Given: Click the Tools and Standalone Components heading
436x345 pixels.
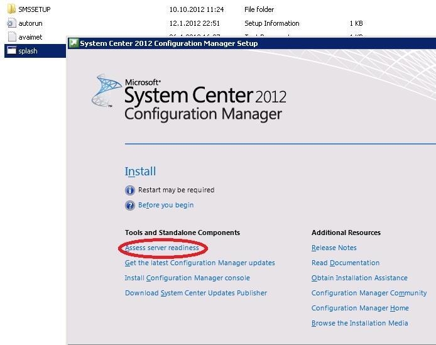Looking at the screenshot, I should pos(182,233).
